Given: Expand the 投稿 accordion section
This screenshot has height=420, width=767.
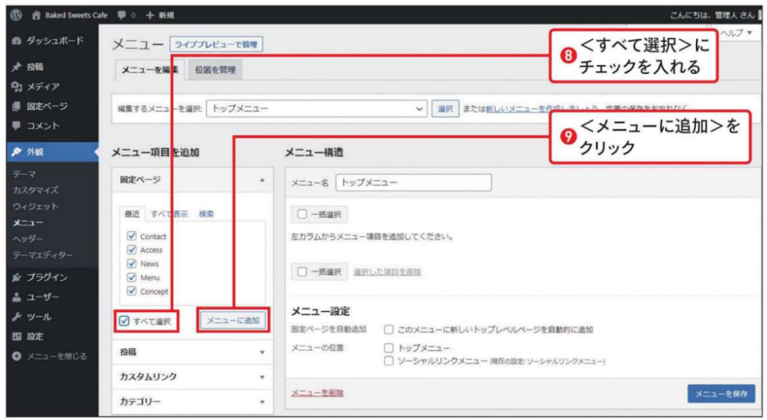Looking at the screenshot, I should (192, 352).
